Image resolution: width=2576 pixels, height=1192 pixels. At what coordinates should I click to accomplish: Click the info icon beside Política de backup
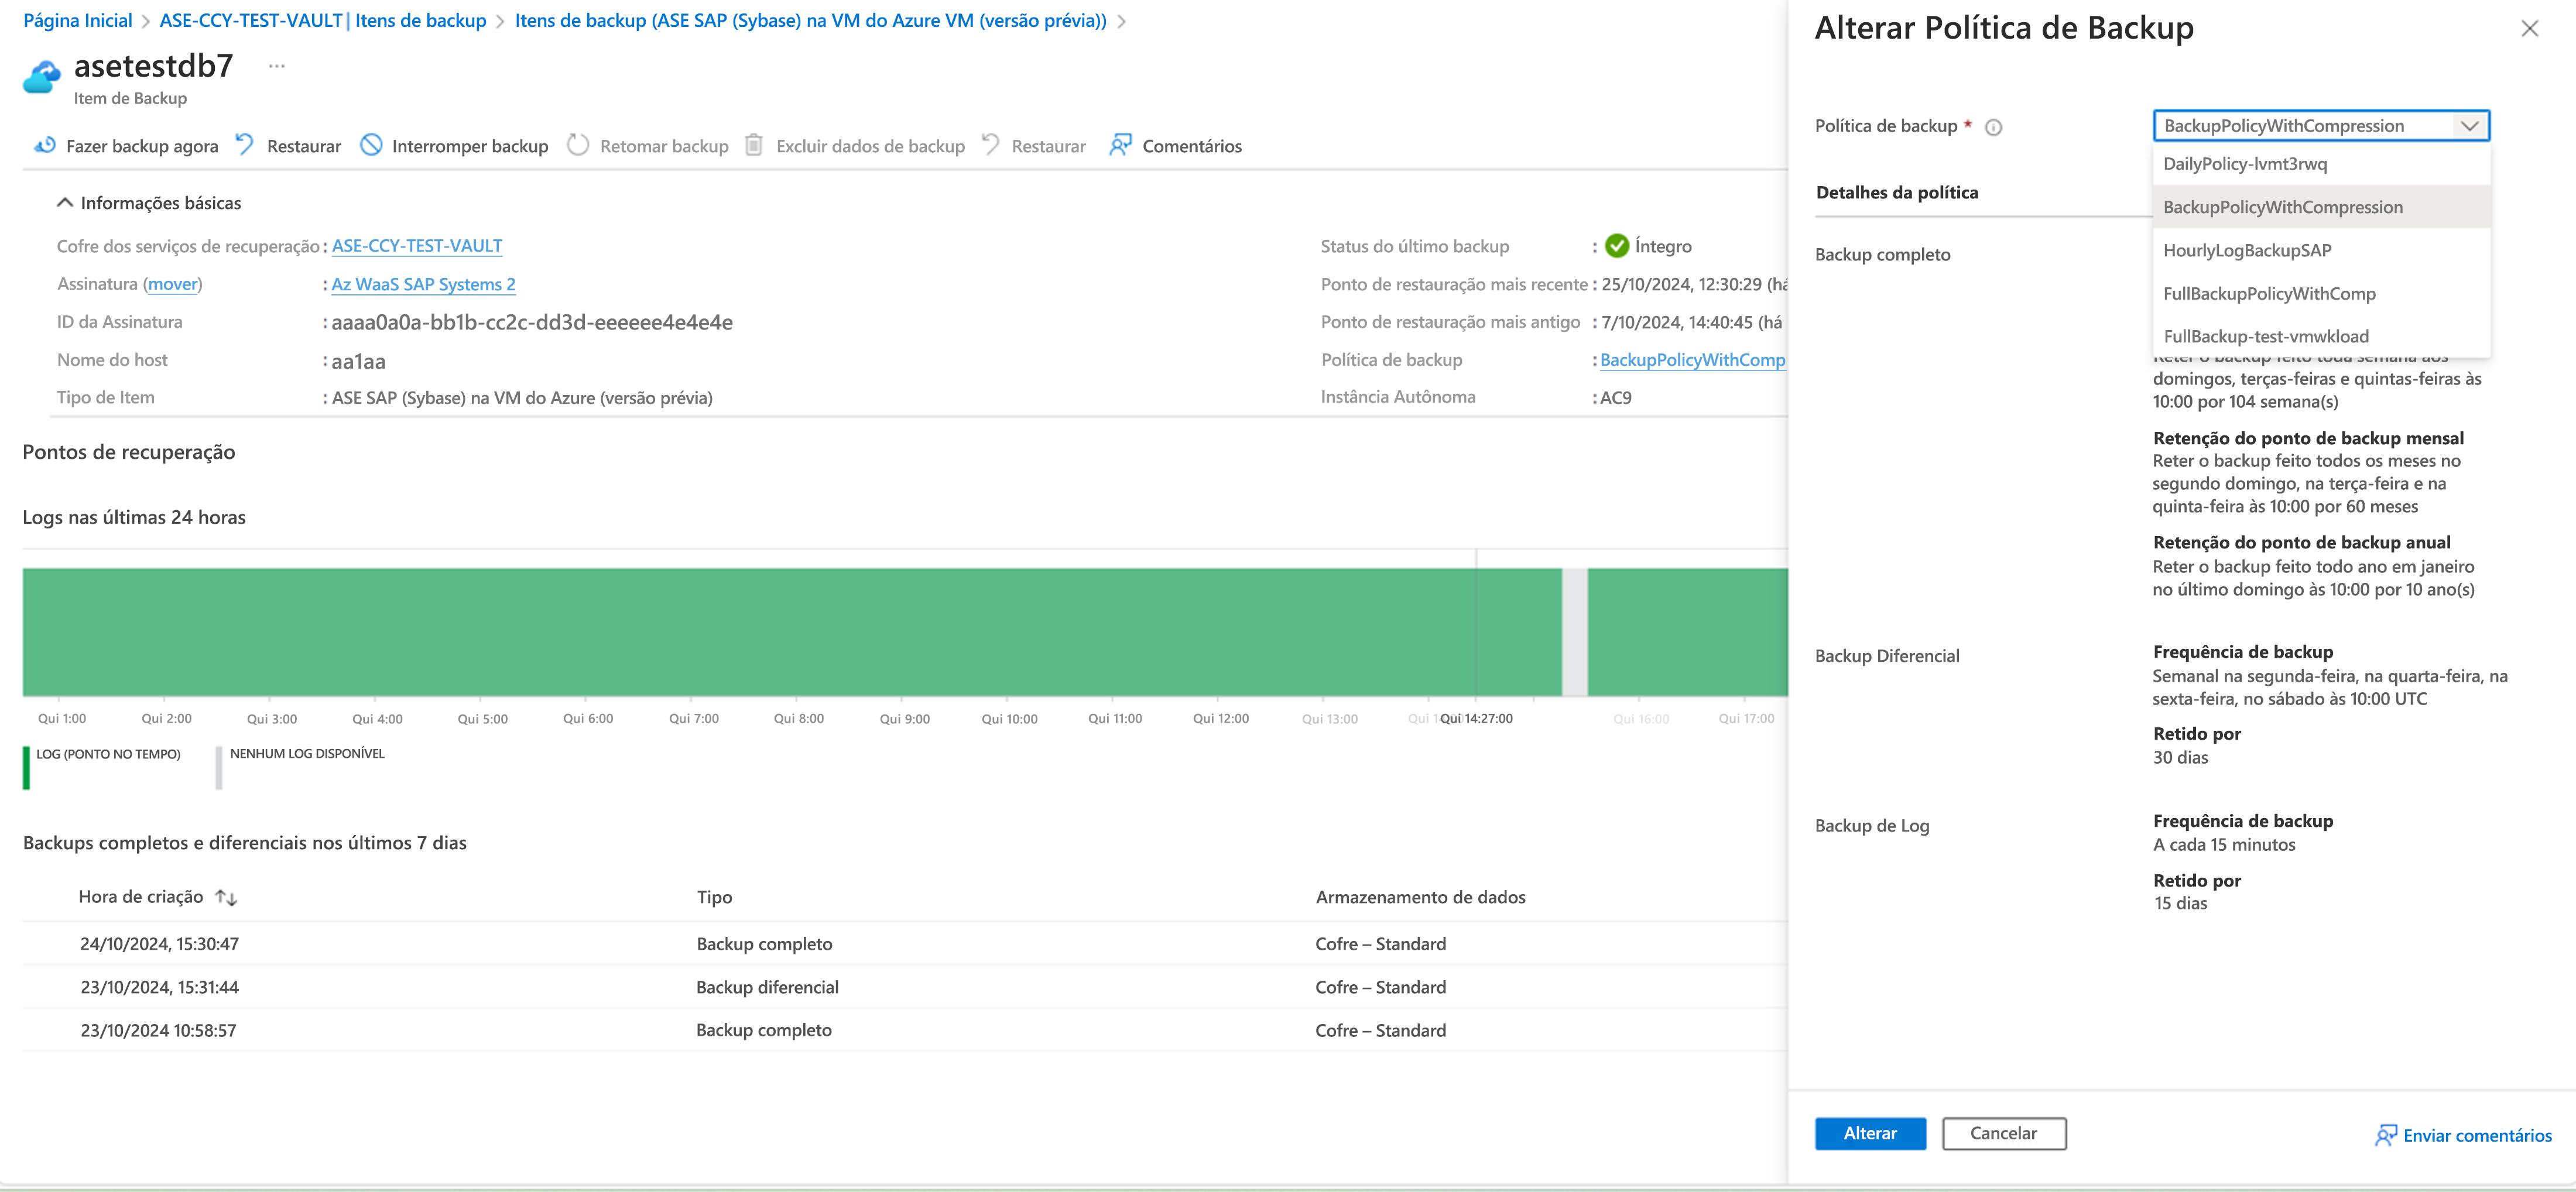[1993, 127]
